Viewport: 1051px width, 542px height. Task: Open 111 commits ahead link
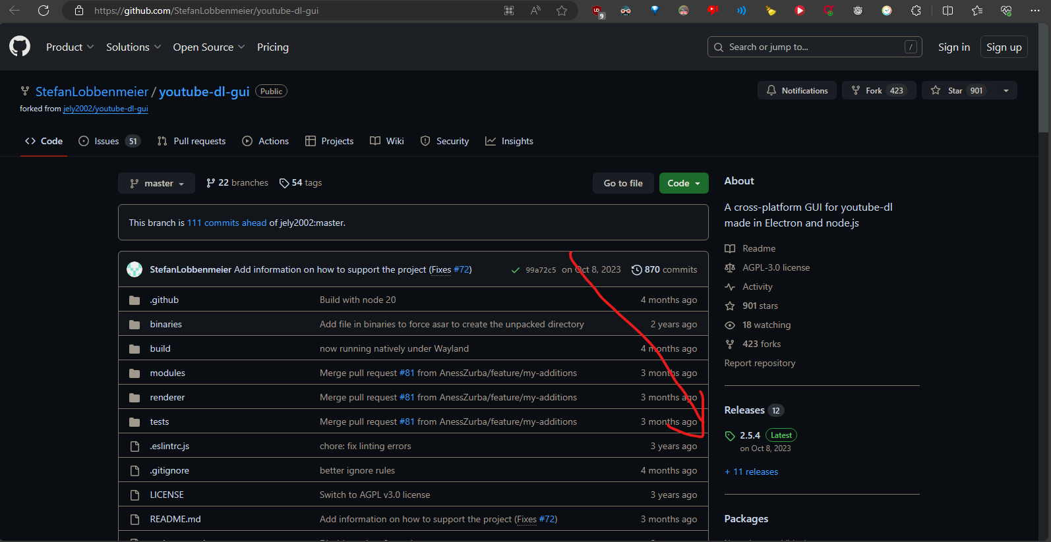(x=227, y=223)
